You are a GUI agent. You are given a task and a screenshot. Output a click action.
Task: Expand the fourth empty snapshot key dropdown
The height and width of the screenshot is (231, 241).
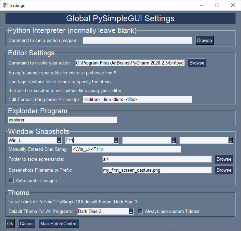click(x=230, y=140)
